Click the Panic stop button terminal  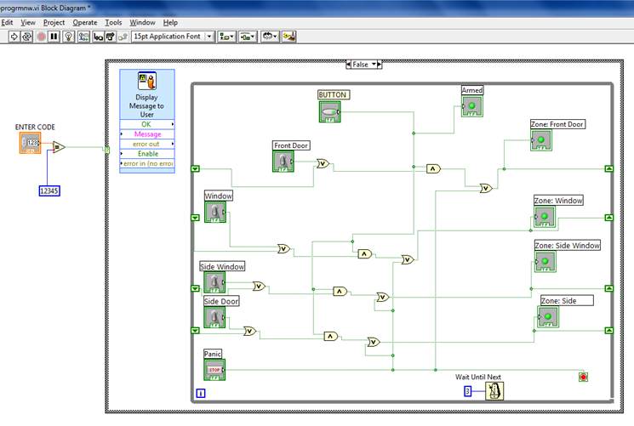click(x=214, y=370)
